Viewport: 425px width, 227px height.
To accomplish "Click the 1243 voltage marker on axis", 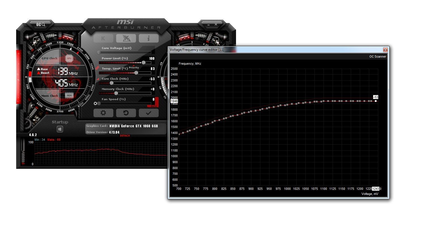I will pyautogui.click(x=376, y=189).
